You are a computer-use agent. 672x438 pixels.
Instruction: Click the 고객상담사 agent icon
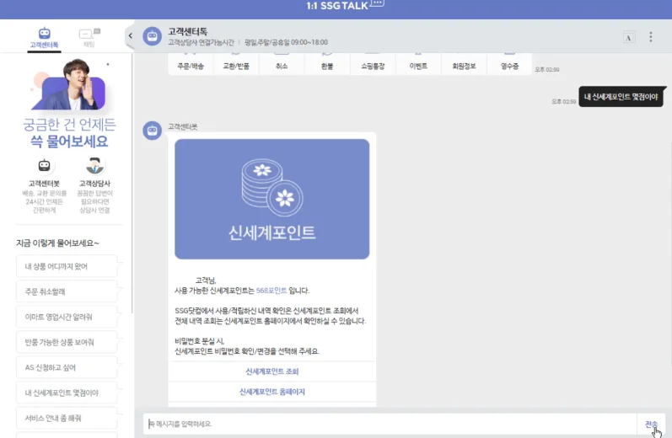tap(94, 165)
